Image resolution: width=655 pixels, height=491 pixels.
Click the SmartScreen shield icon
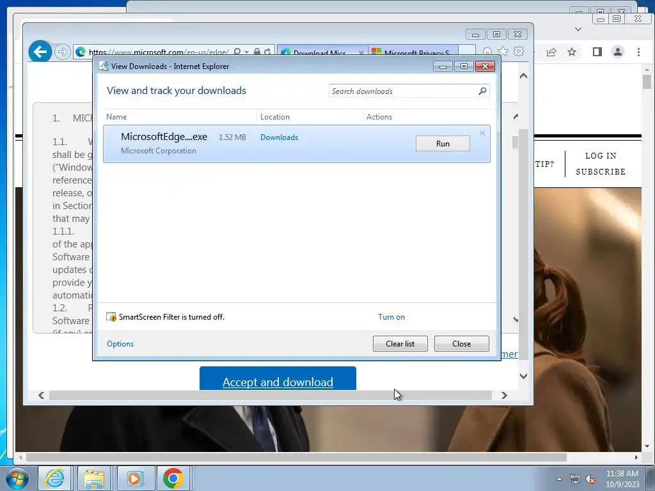click(x=111, y=317)
